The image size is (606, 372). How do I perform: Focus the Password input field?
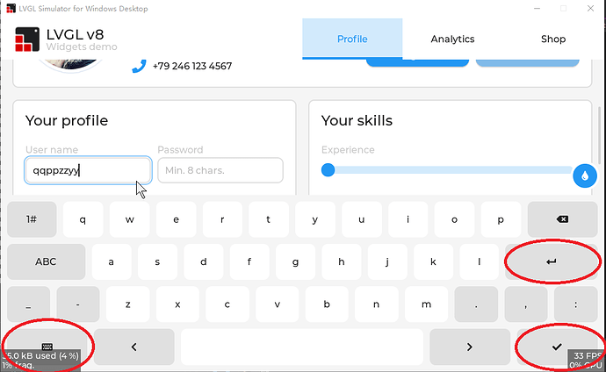(220, 170)
